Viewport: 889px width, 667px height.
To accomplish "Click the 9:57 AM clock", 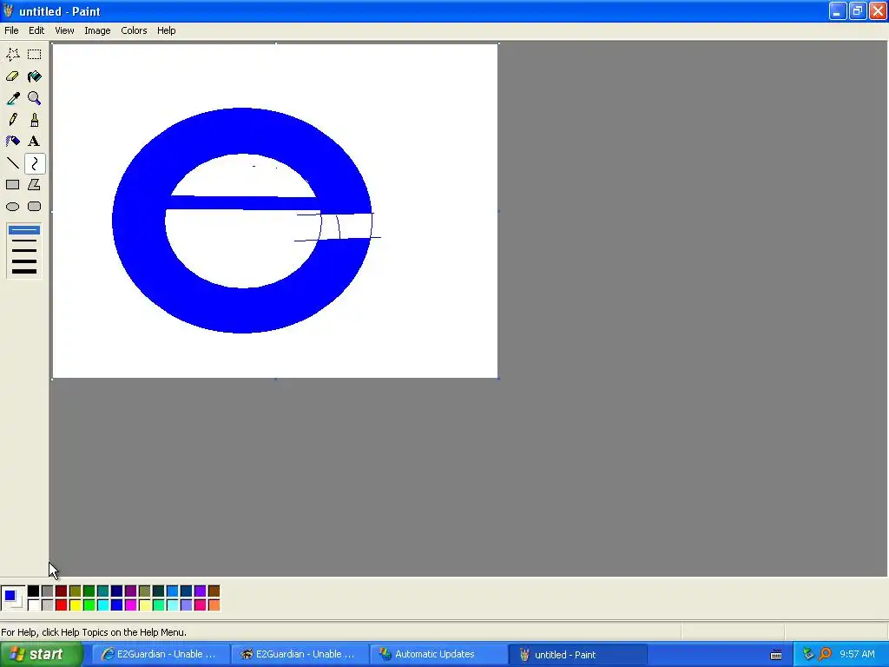I will (857, 655).
